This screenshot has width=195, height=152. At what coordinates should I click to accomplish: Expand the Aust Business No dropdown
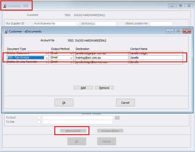tap(77, 24)
